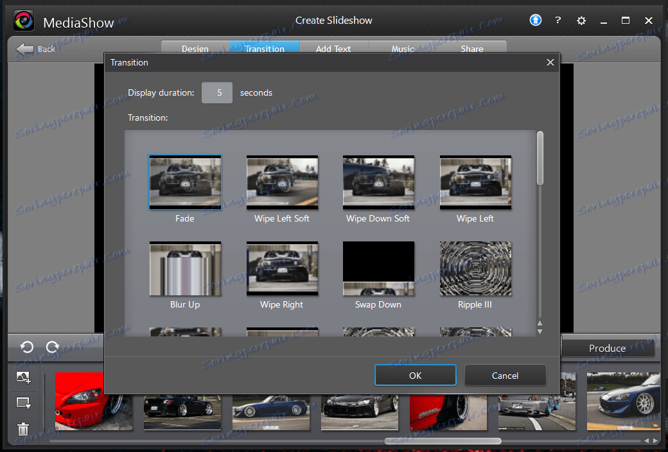Expand the slide options dropdown icon
Image resolution: width=668 pixels, height=452 pixels.
pyautogui.click(x=23, y=404)
